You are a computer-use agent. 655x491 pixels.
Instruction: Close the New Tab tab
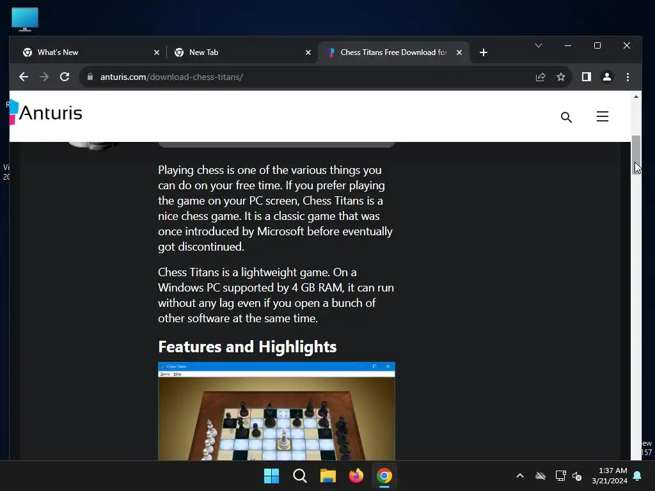pyautogui.click(x=308, y=52)
